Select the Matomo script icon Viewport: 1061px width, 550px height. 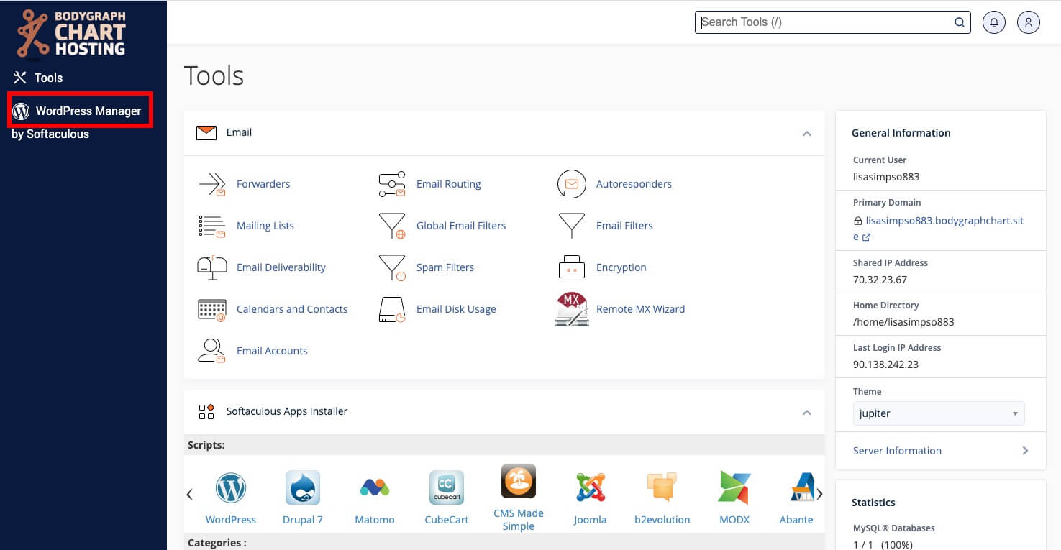[375, 488]
